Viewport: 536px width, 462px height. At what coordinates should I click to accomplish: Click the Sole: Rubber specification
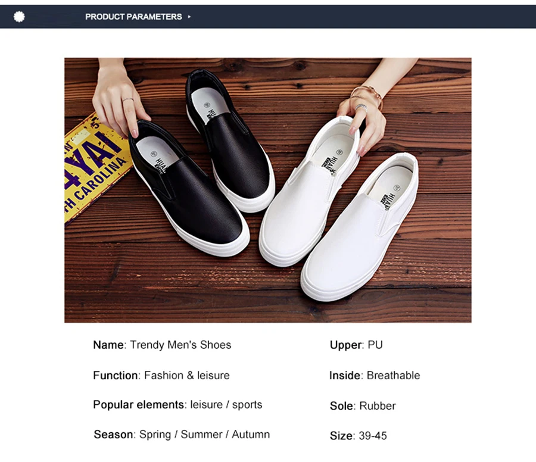(x=363, y=405)
